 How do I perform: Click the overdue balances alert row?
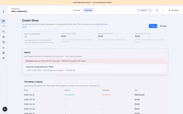(x=95, y=61)
